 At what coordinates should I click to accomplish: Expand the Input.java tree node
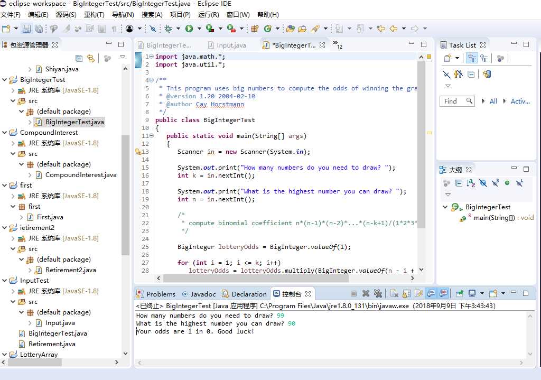[x=30, y=323]
